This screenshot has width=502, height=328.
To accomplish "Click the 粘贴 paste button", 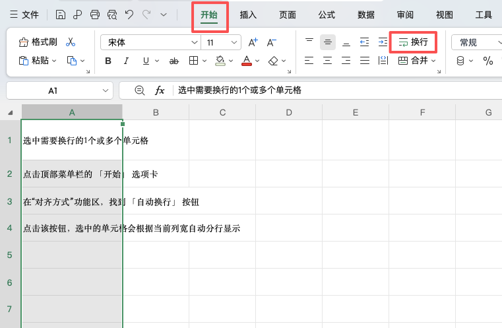I will (34, 61).
